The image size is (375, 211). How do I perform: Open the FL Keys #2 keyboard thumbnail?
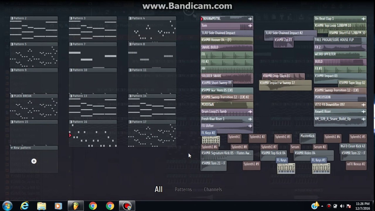(211, 140)
